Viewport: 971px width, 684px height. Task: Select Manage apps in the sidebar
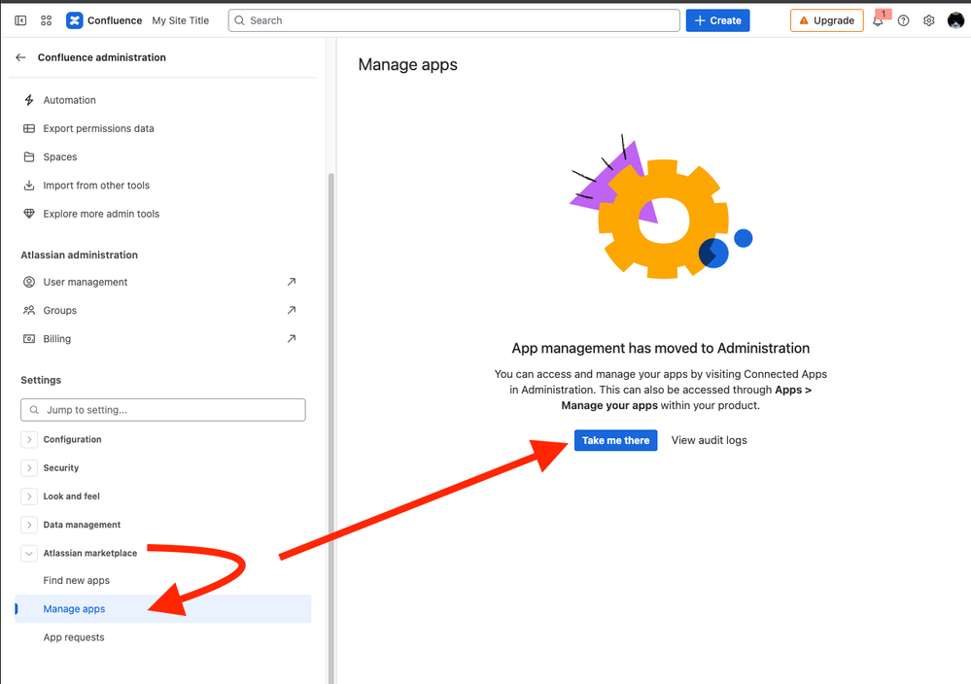pos(163,609)
